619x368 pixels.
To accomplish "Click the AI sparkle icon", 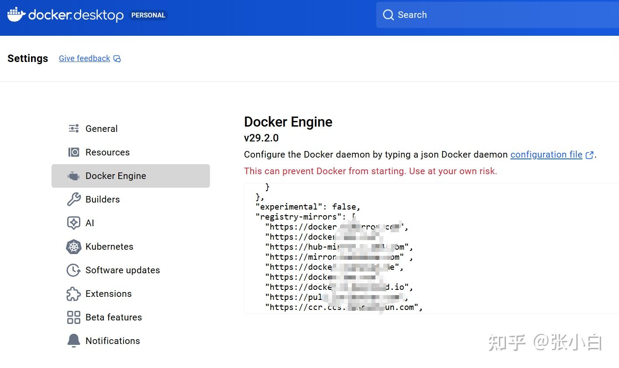I will (74, 223).
